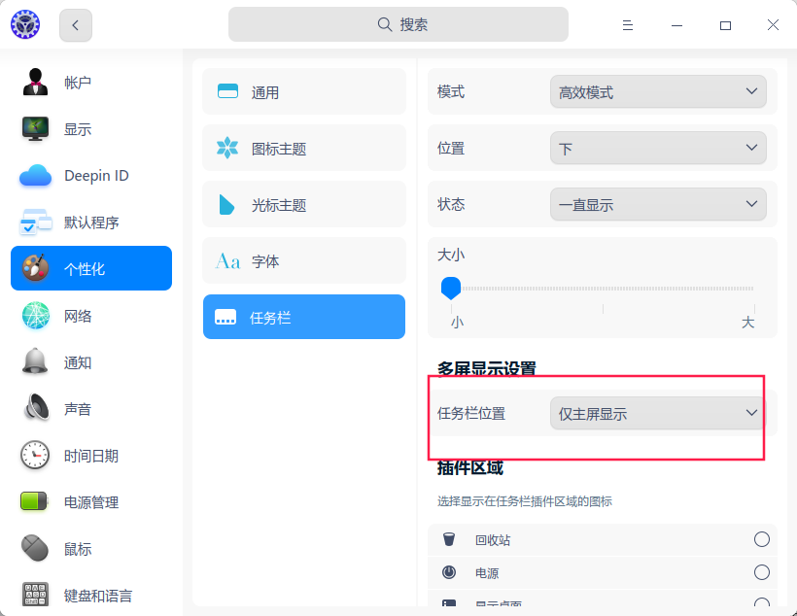Viewport: 797px width, 616px height.
Task: Open the 模式 dropdown showing 高效模式
Action: pyautogui.click(x=658, y=91)
